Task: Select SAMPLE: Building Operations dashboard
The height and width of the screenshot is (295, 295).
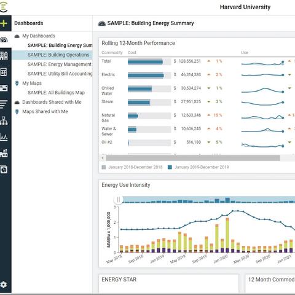Action: (58, 55)
